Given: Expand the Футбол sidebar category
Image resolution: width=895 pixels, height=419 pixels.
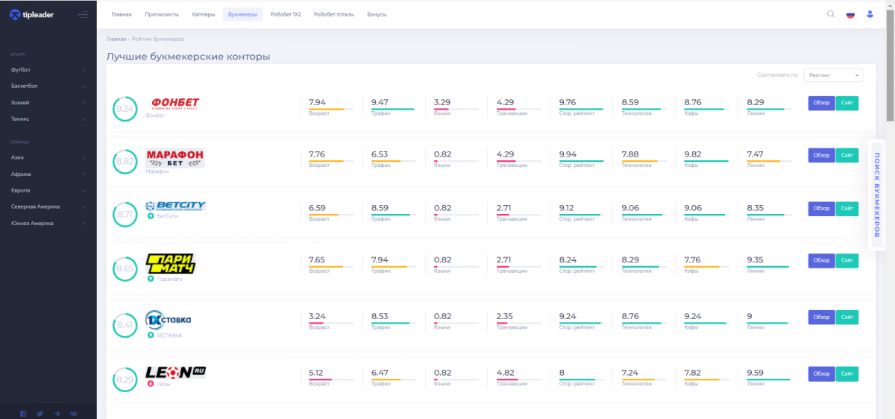Looking at the screenshot, I should click(48, 70).
